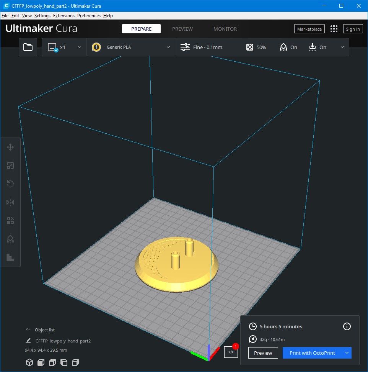Expand the Generic PLA material dropdown
Viewport: 368px width, 372px height.
(x=168, y=47)
